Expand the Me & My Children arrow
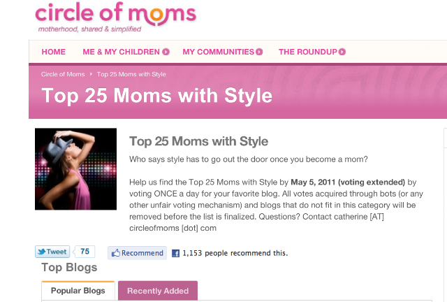This screenshot has height=302, width=447. [x=166, y=52]
